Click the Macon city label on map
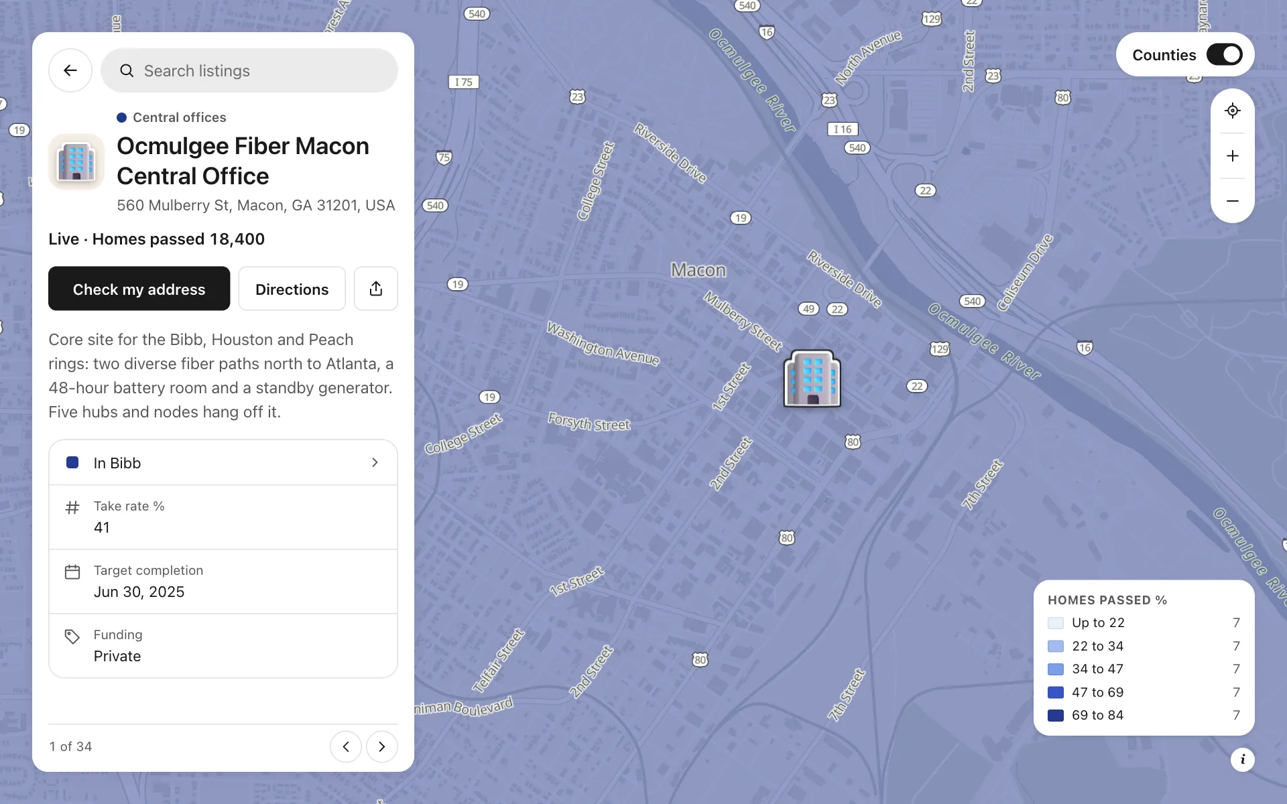The height and width of the screenshot is (804, 1287). (x=698, y=270)
